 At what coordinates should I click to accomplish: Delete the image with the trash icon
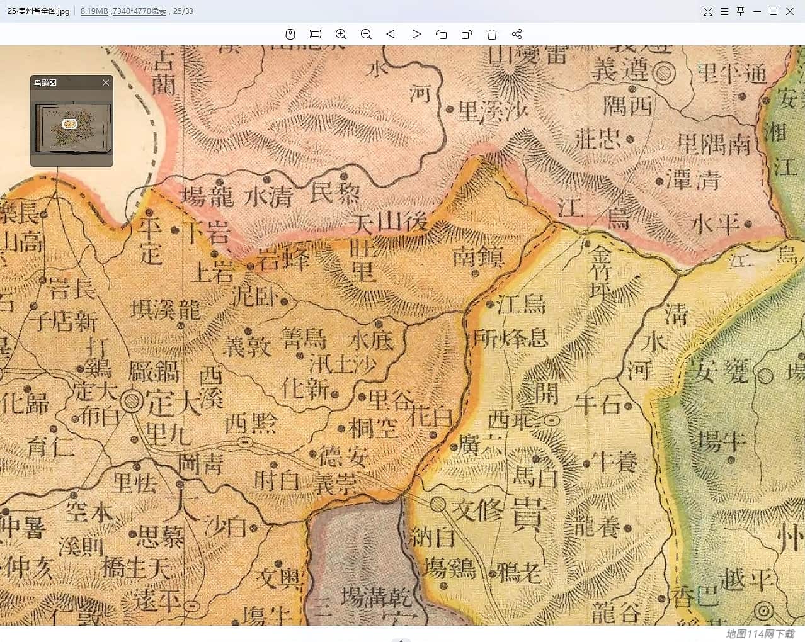[492, 34]
